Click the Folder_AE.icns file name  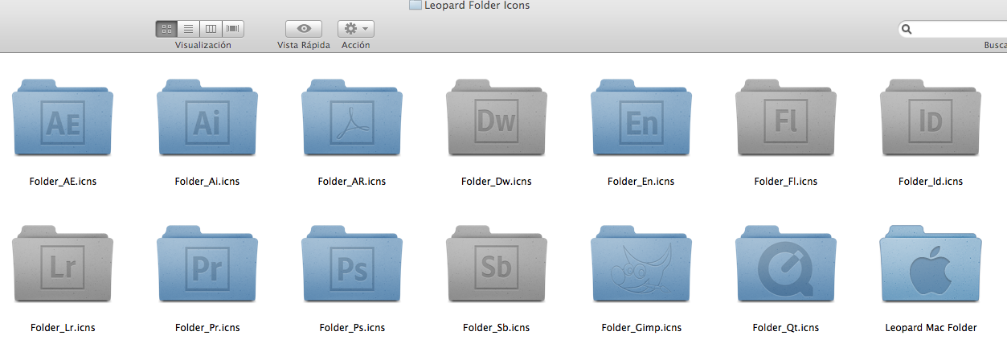tap(63, 182)
